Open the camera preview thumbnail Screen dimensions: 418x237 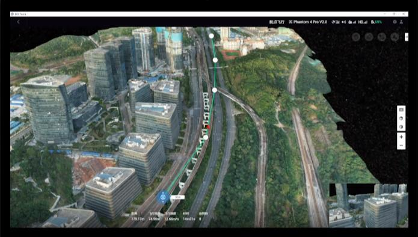coord(369,205)
